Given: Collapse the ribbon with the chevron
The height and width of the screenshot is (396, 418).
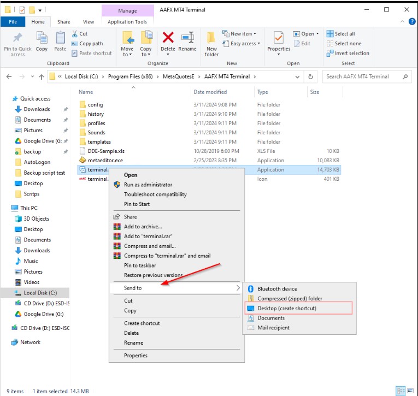Looking at the screenshot, I should point(402,22).
